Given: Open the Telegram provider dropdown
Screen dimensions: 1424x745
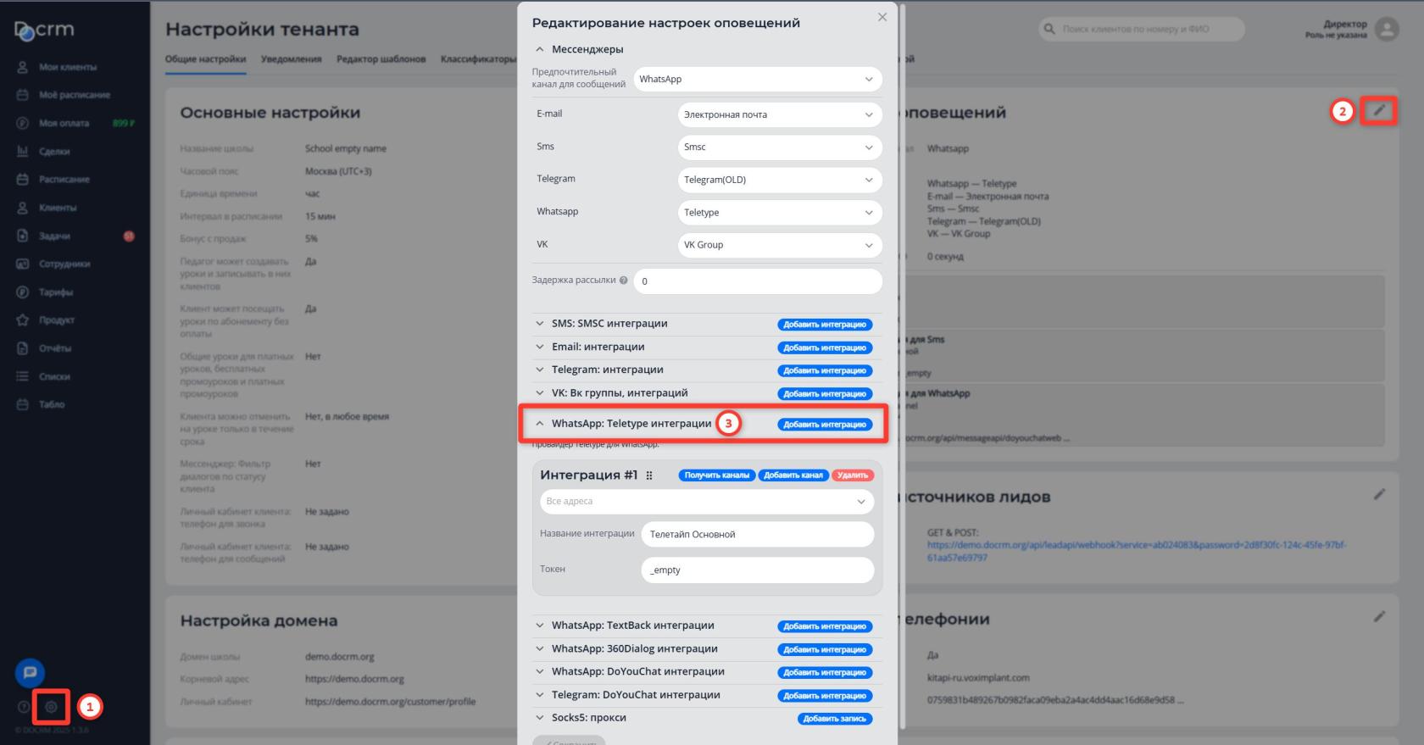Looking at the screenshot, I should point(779,180).
